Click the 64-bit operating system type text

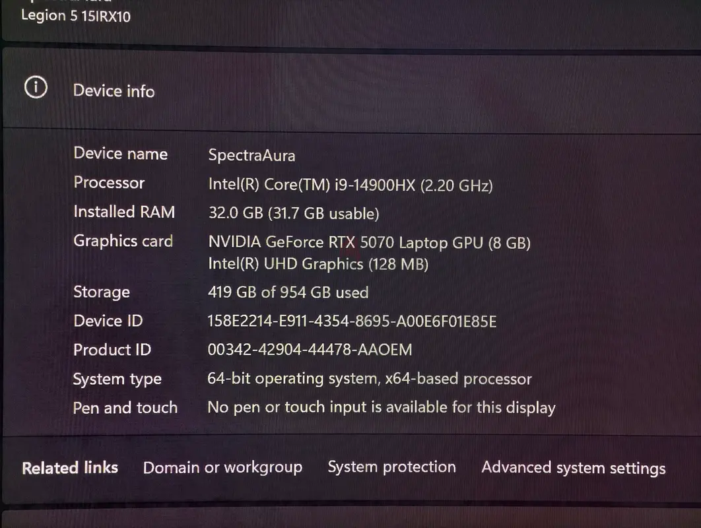(x=370, y=379)
